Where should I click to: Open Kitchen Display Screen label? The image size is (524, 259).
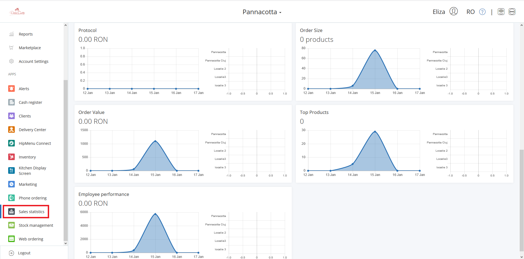pos(32,171)
